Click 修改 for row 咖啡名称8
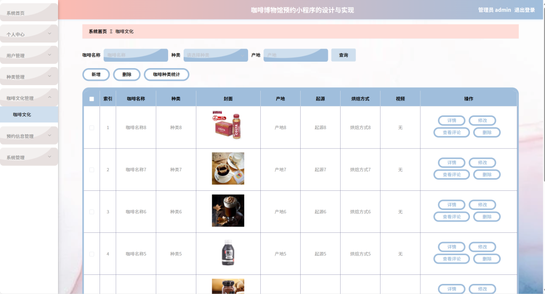 point(482,121)
